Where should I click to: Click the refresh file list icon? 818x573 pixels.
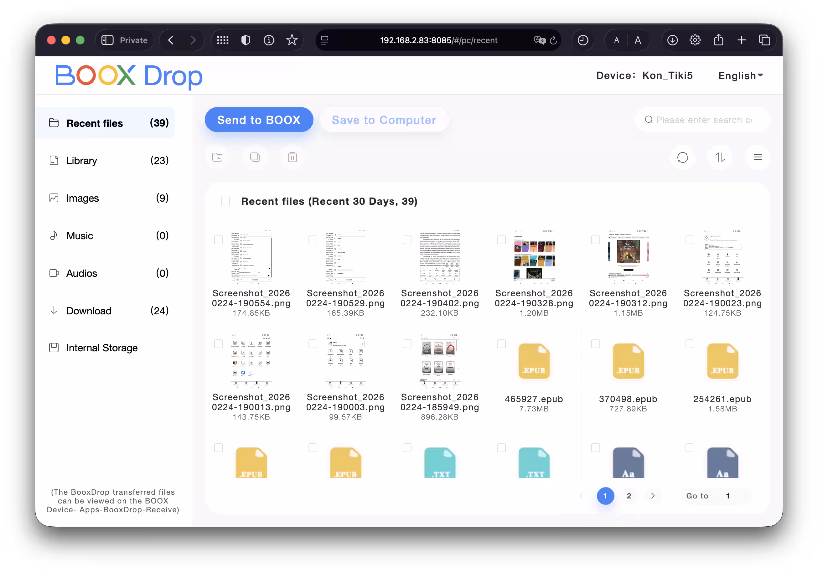coord(682,157)
